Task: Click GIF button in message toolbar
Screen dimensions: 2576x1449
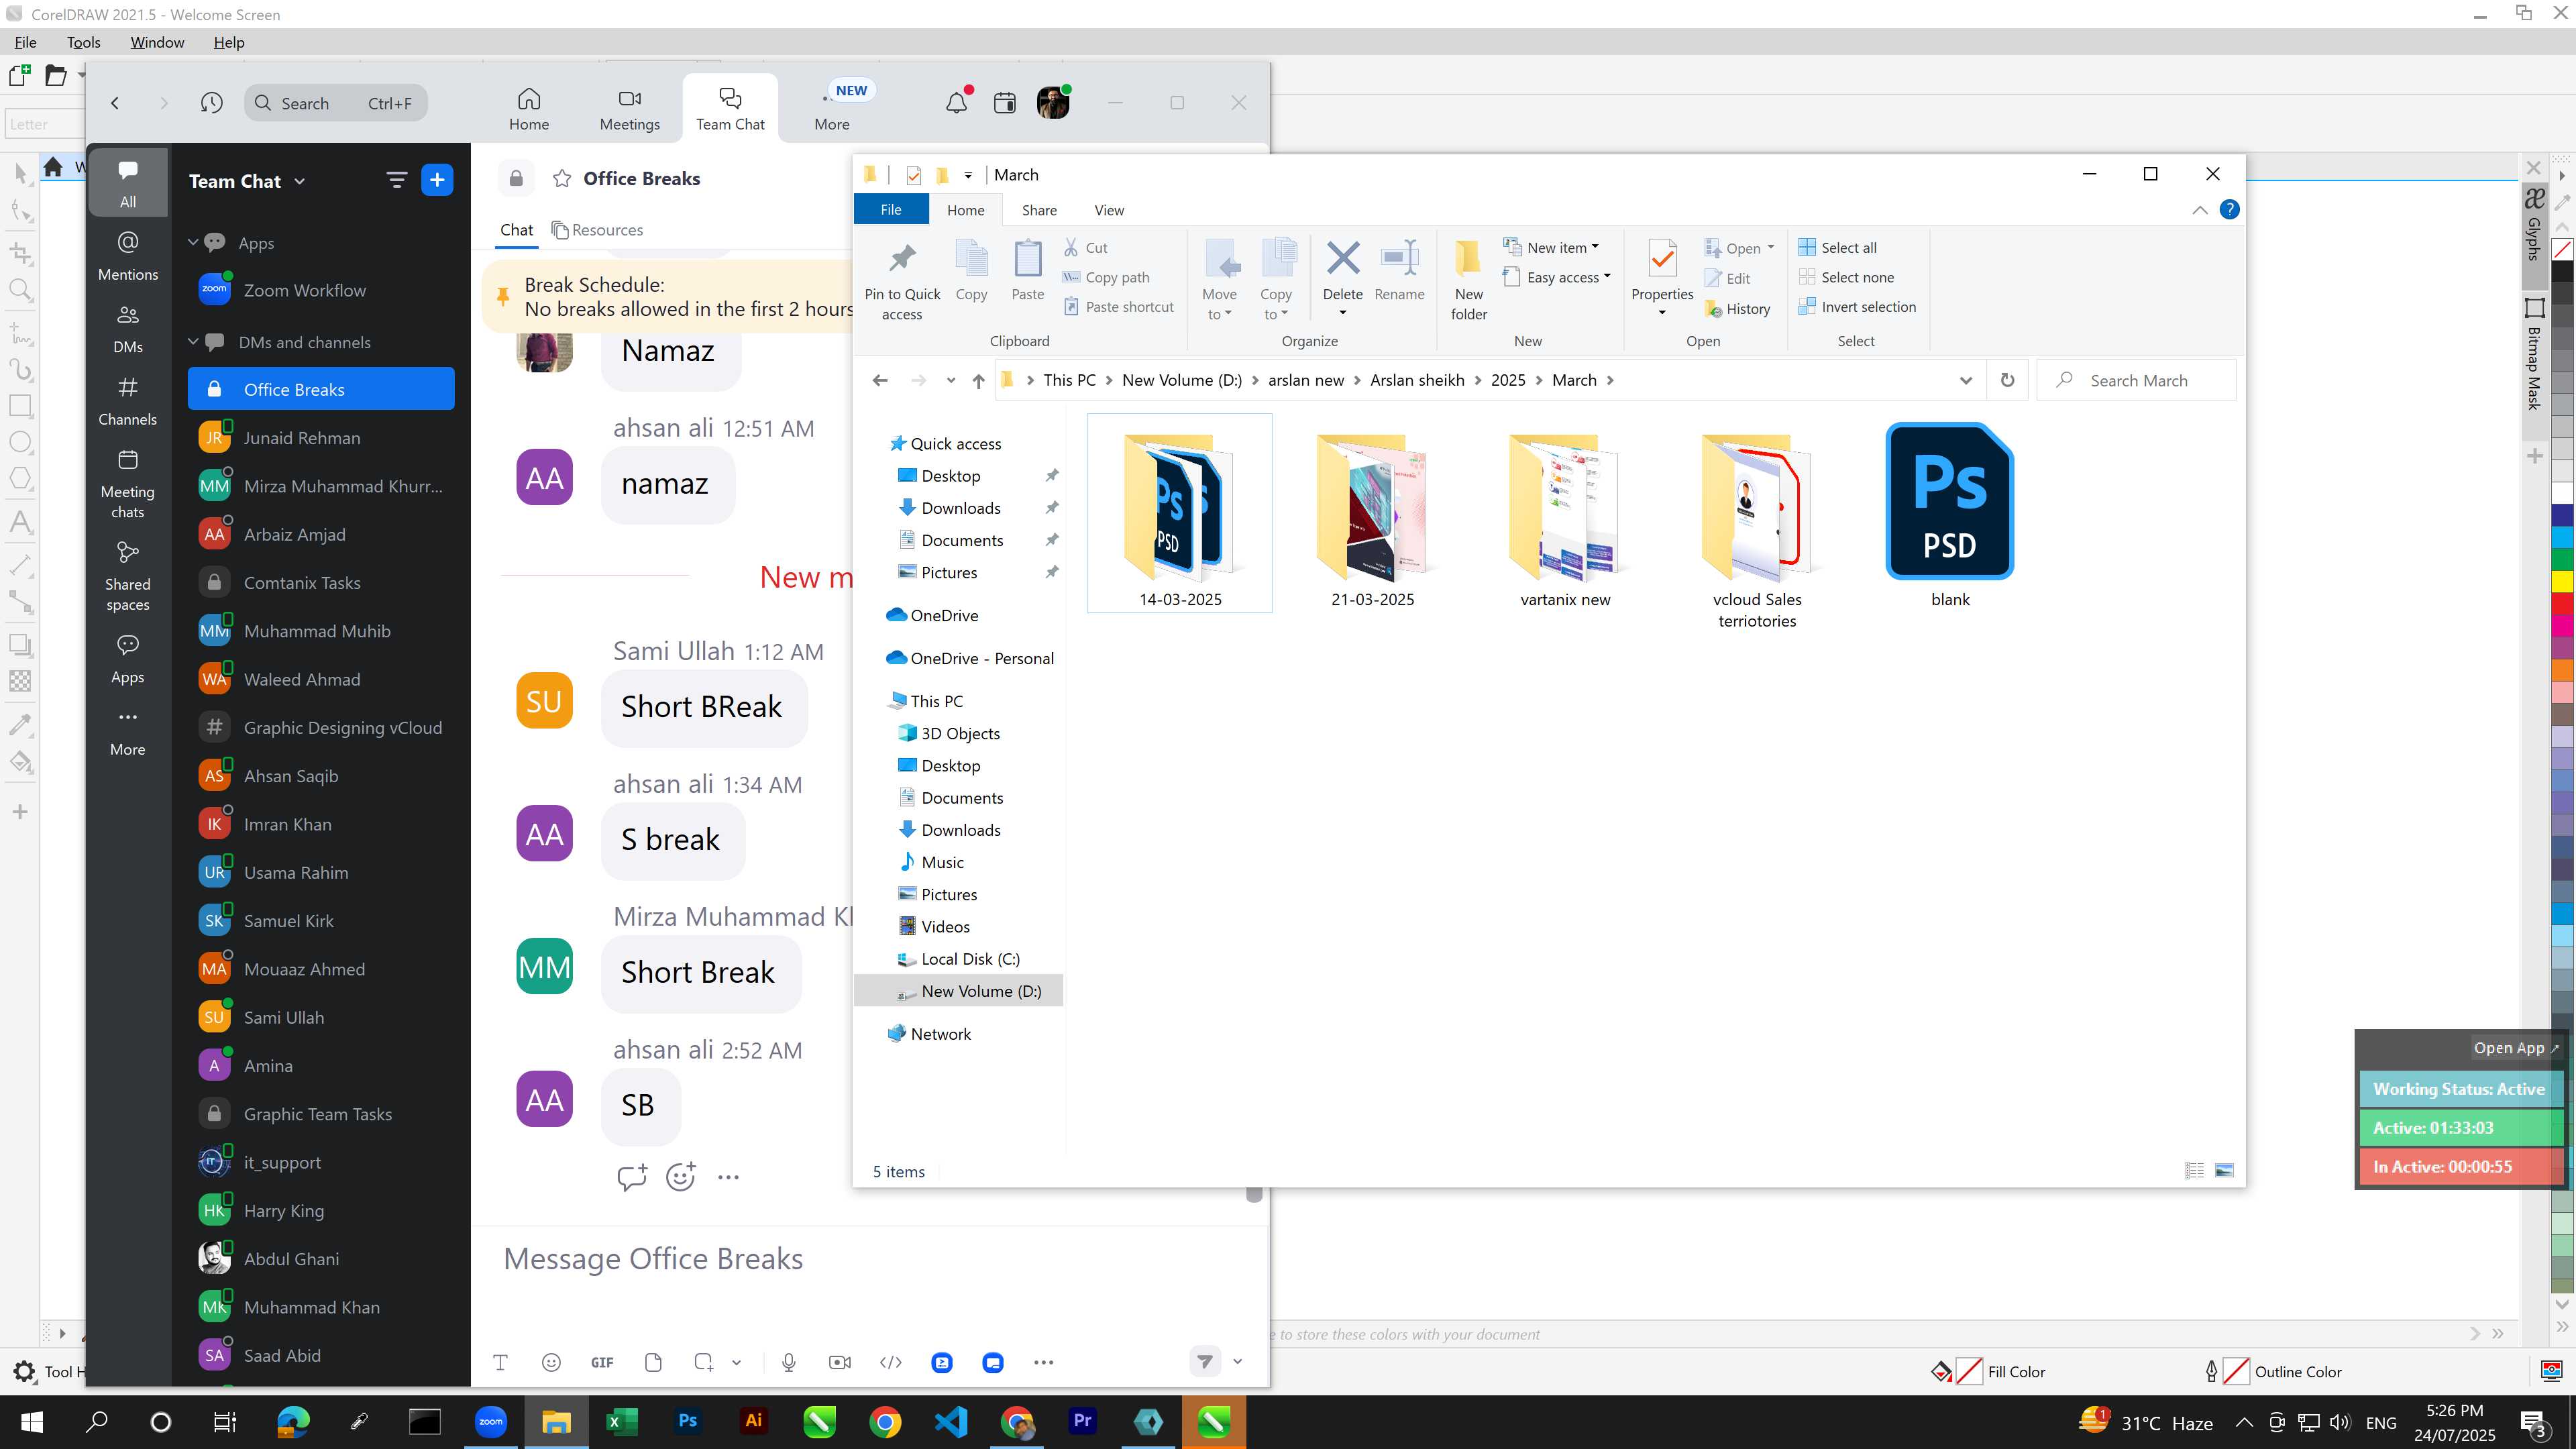Action: click(x=602, y=1362)
